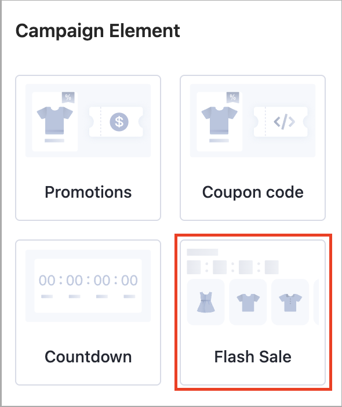342x407 pixels.
Task: Click the dress icon in Flash Sale
Action: (x=206, y=302)
